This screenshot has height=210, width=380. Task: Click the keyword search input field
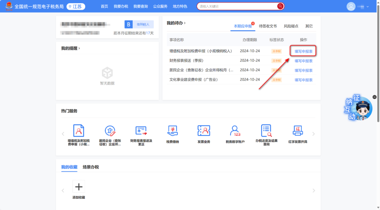(236, 6)
